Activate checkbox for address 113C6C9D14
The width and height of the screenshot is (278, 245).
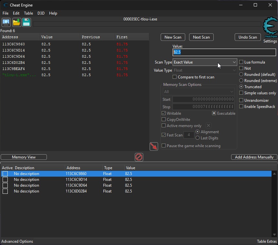pos(5,180)
